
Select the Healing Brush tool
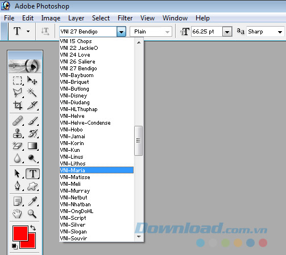click(18, 121)
